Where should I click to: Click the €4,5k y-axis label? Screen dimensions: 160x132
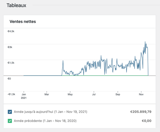coord(11,31)
